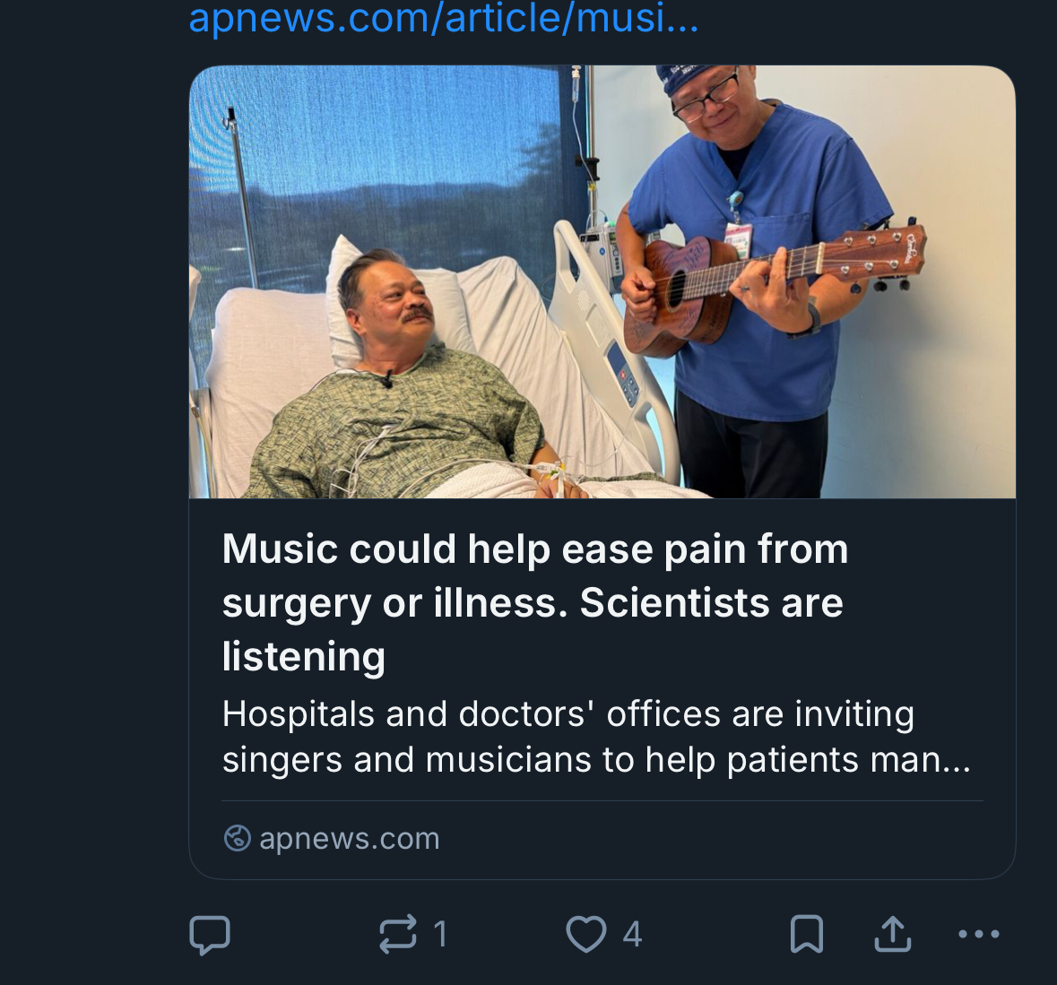Click the "Music could help ease pain" headline
Screen dimensions: 1057x985
point(534,549)
